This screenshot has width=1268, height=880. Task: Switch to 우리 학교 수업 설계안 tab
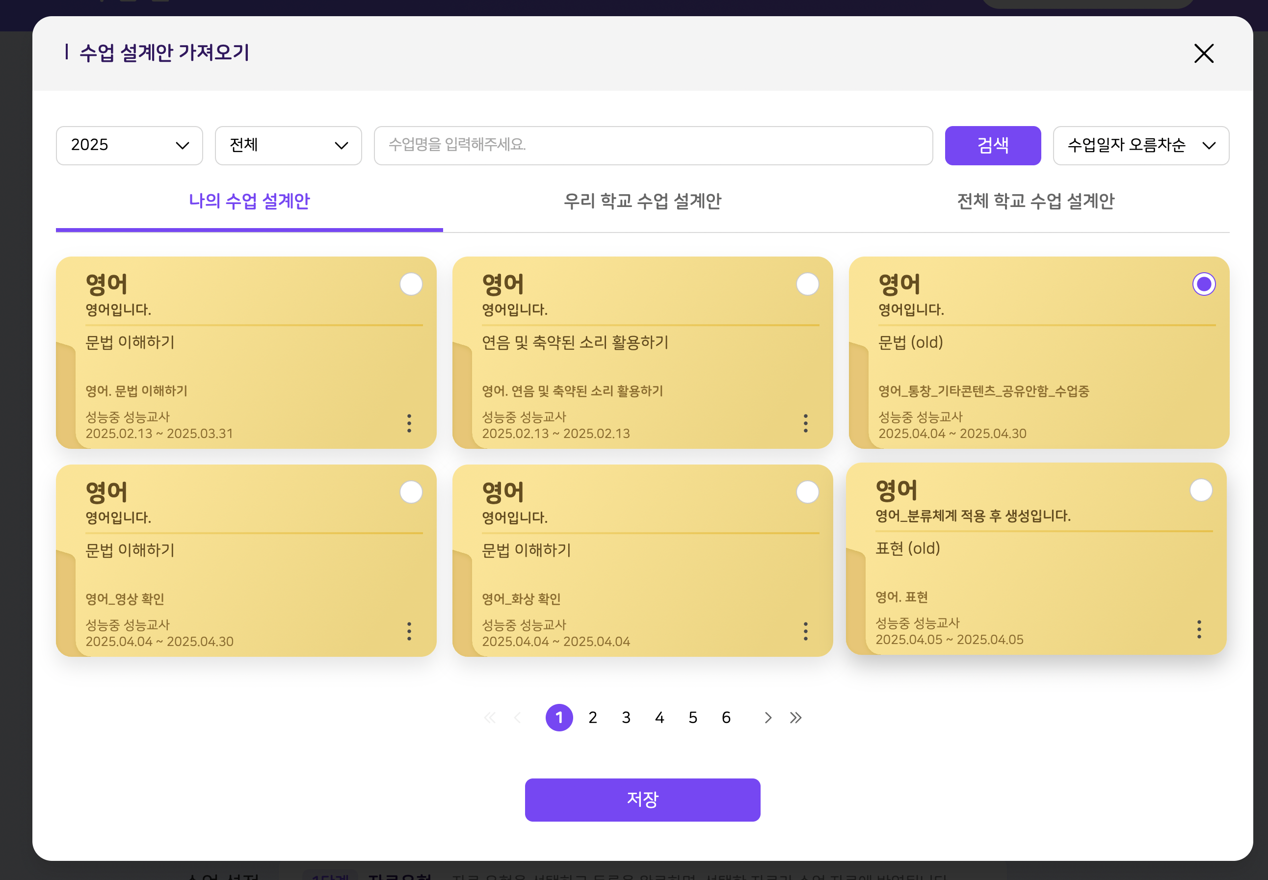pyautogui.click(x=642, y=201)
